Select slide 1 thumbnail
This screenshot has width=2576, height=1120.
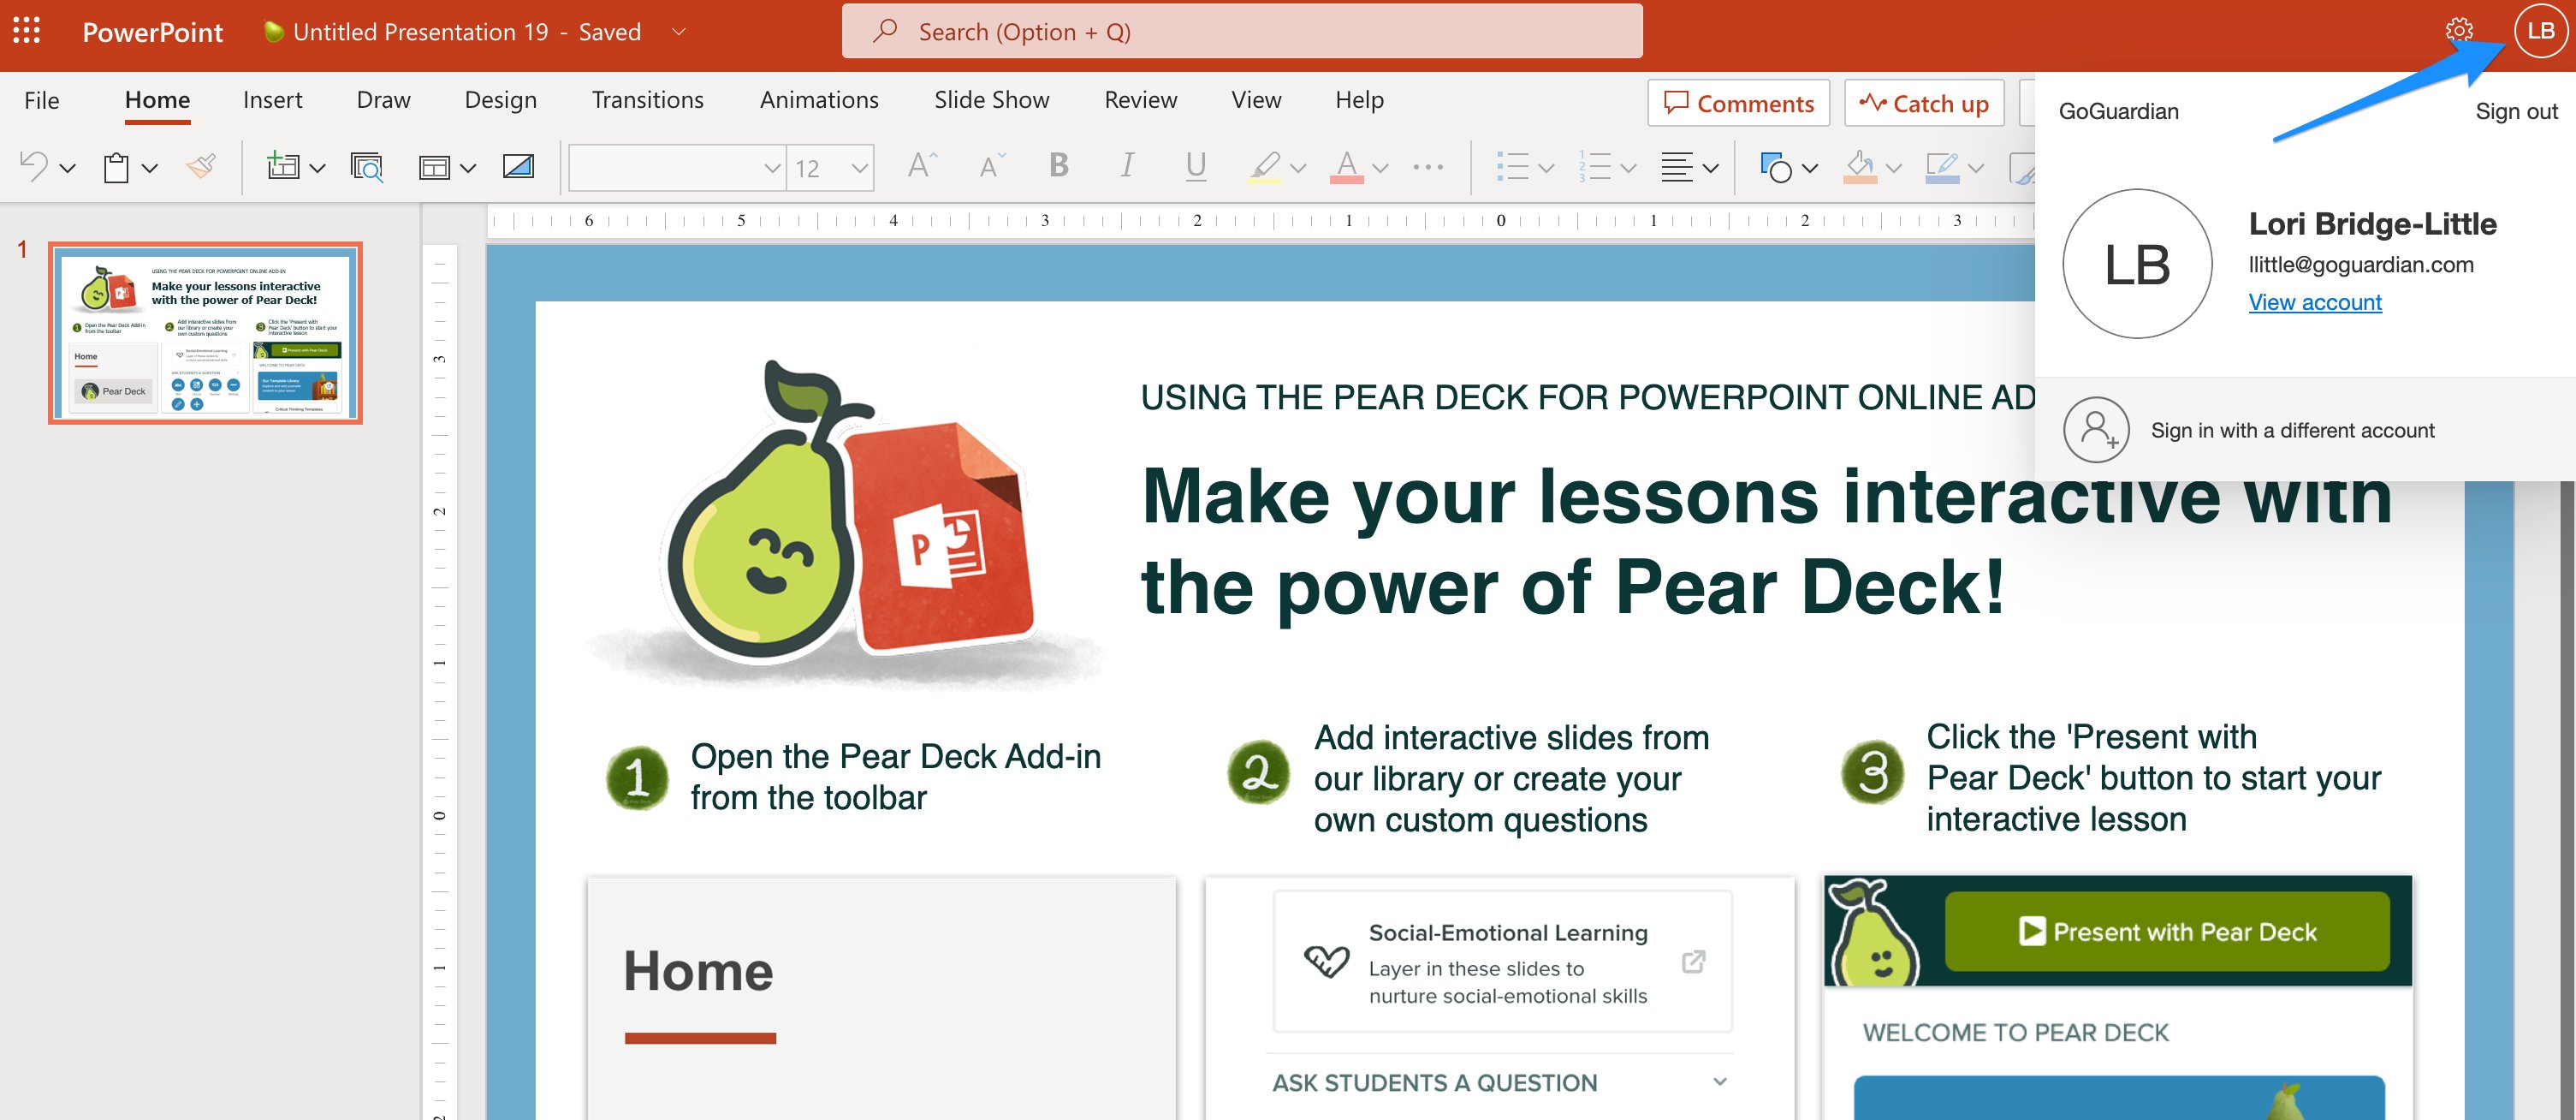(205, 333)
